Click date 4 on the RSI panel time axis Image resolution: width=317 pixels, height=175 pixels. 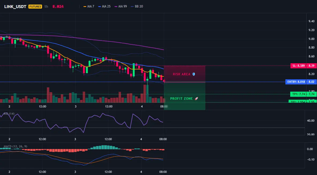tap(141, 139)
